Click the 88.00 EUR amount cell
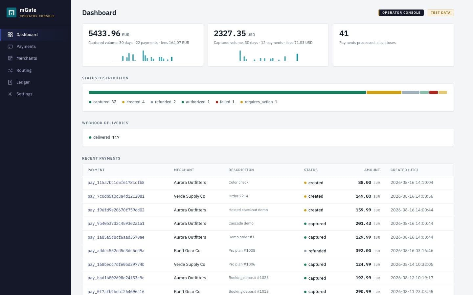 [x=369, y=183]
